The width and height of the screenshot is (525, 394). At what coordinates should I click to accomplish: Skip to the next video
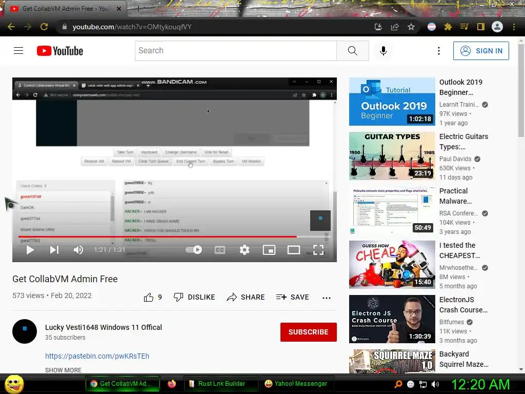pos(54,250)
